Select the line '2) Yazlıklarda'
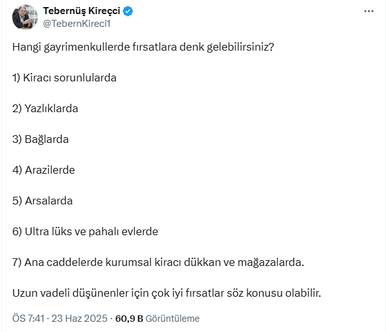 (45, 109)
